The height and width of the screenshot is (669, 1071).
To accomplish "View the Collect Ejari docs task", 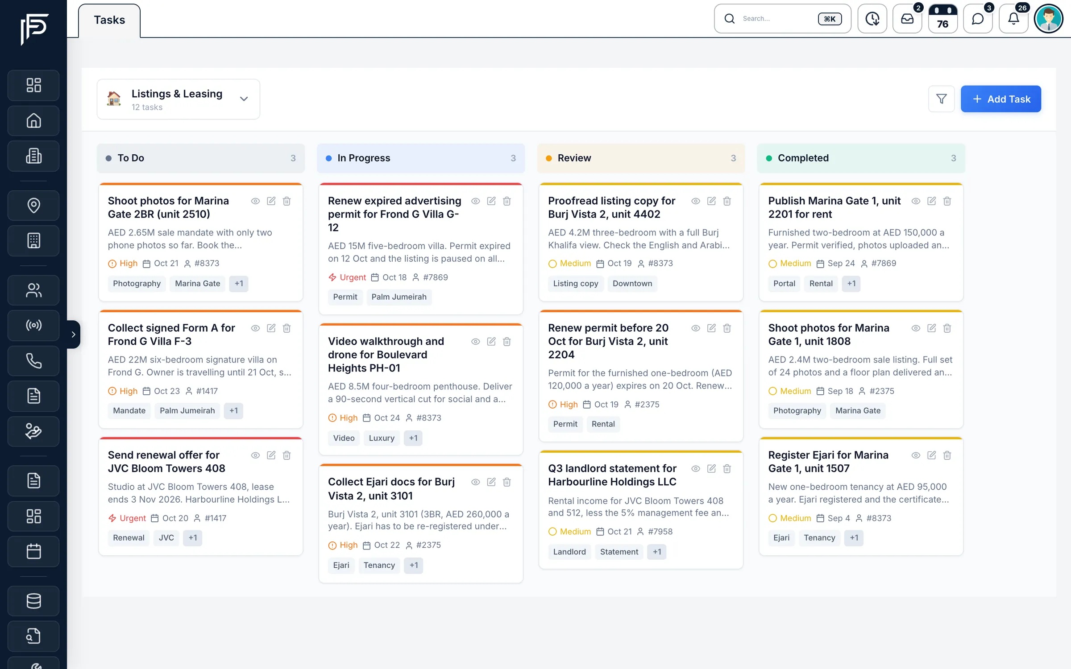I will [x=476, y=482].
